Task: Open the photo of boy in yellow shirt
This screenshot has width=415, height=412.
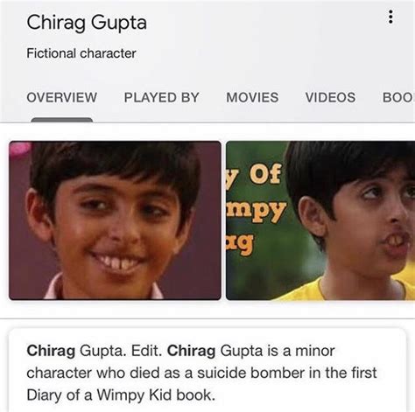Action: click(320, 220)
